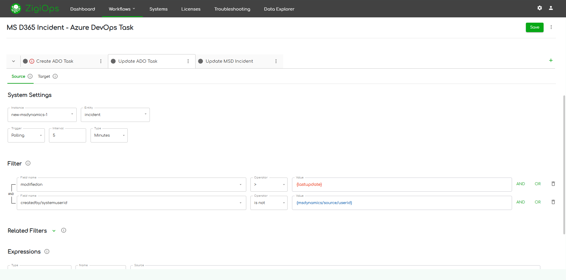Go to Systems page
The width and height of the screenshot is (566, 280).
coord(158,9)
